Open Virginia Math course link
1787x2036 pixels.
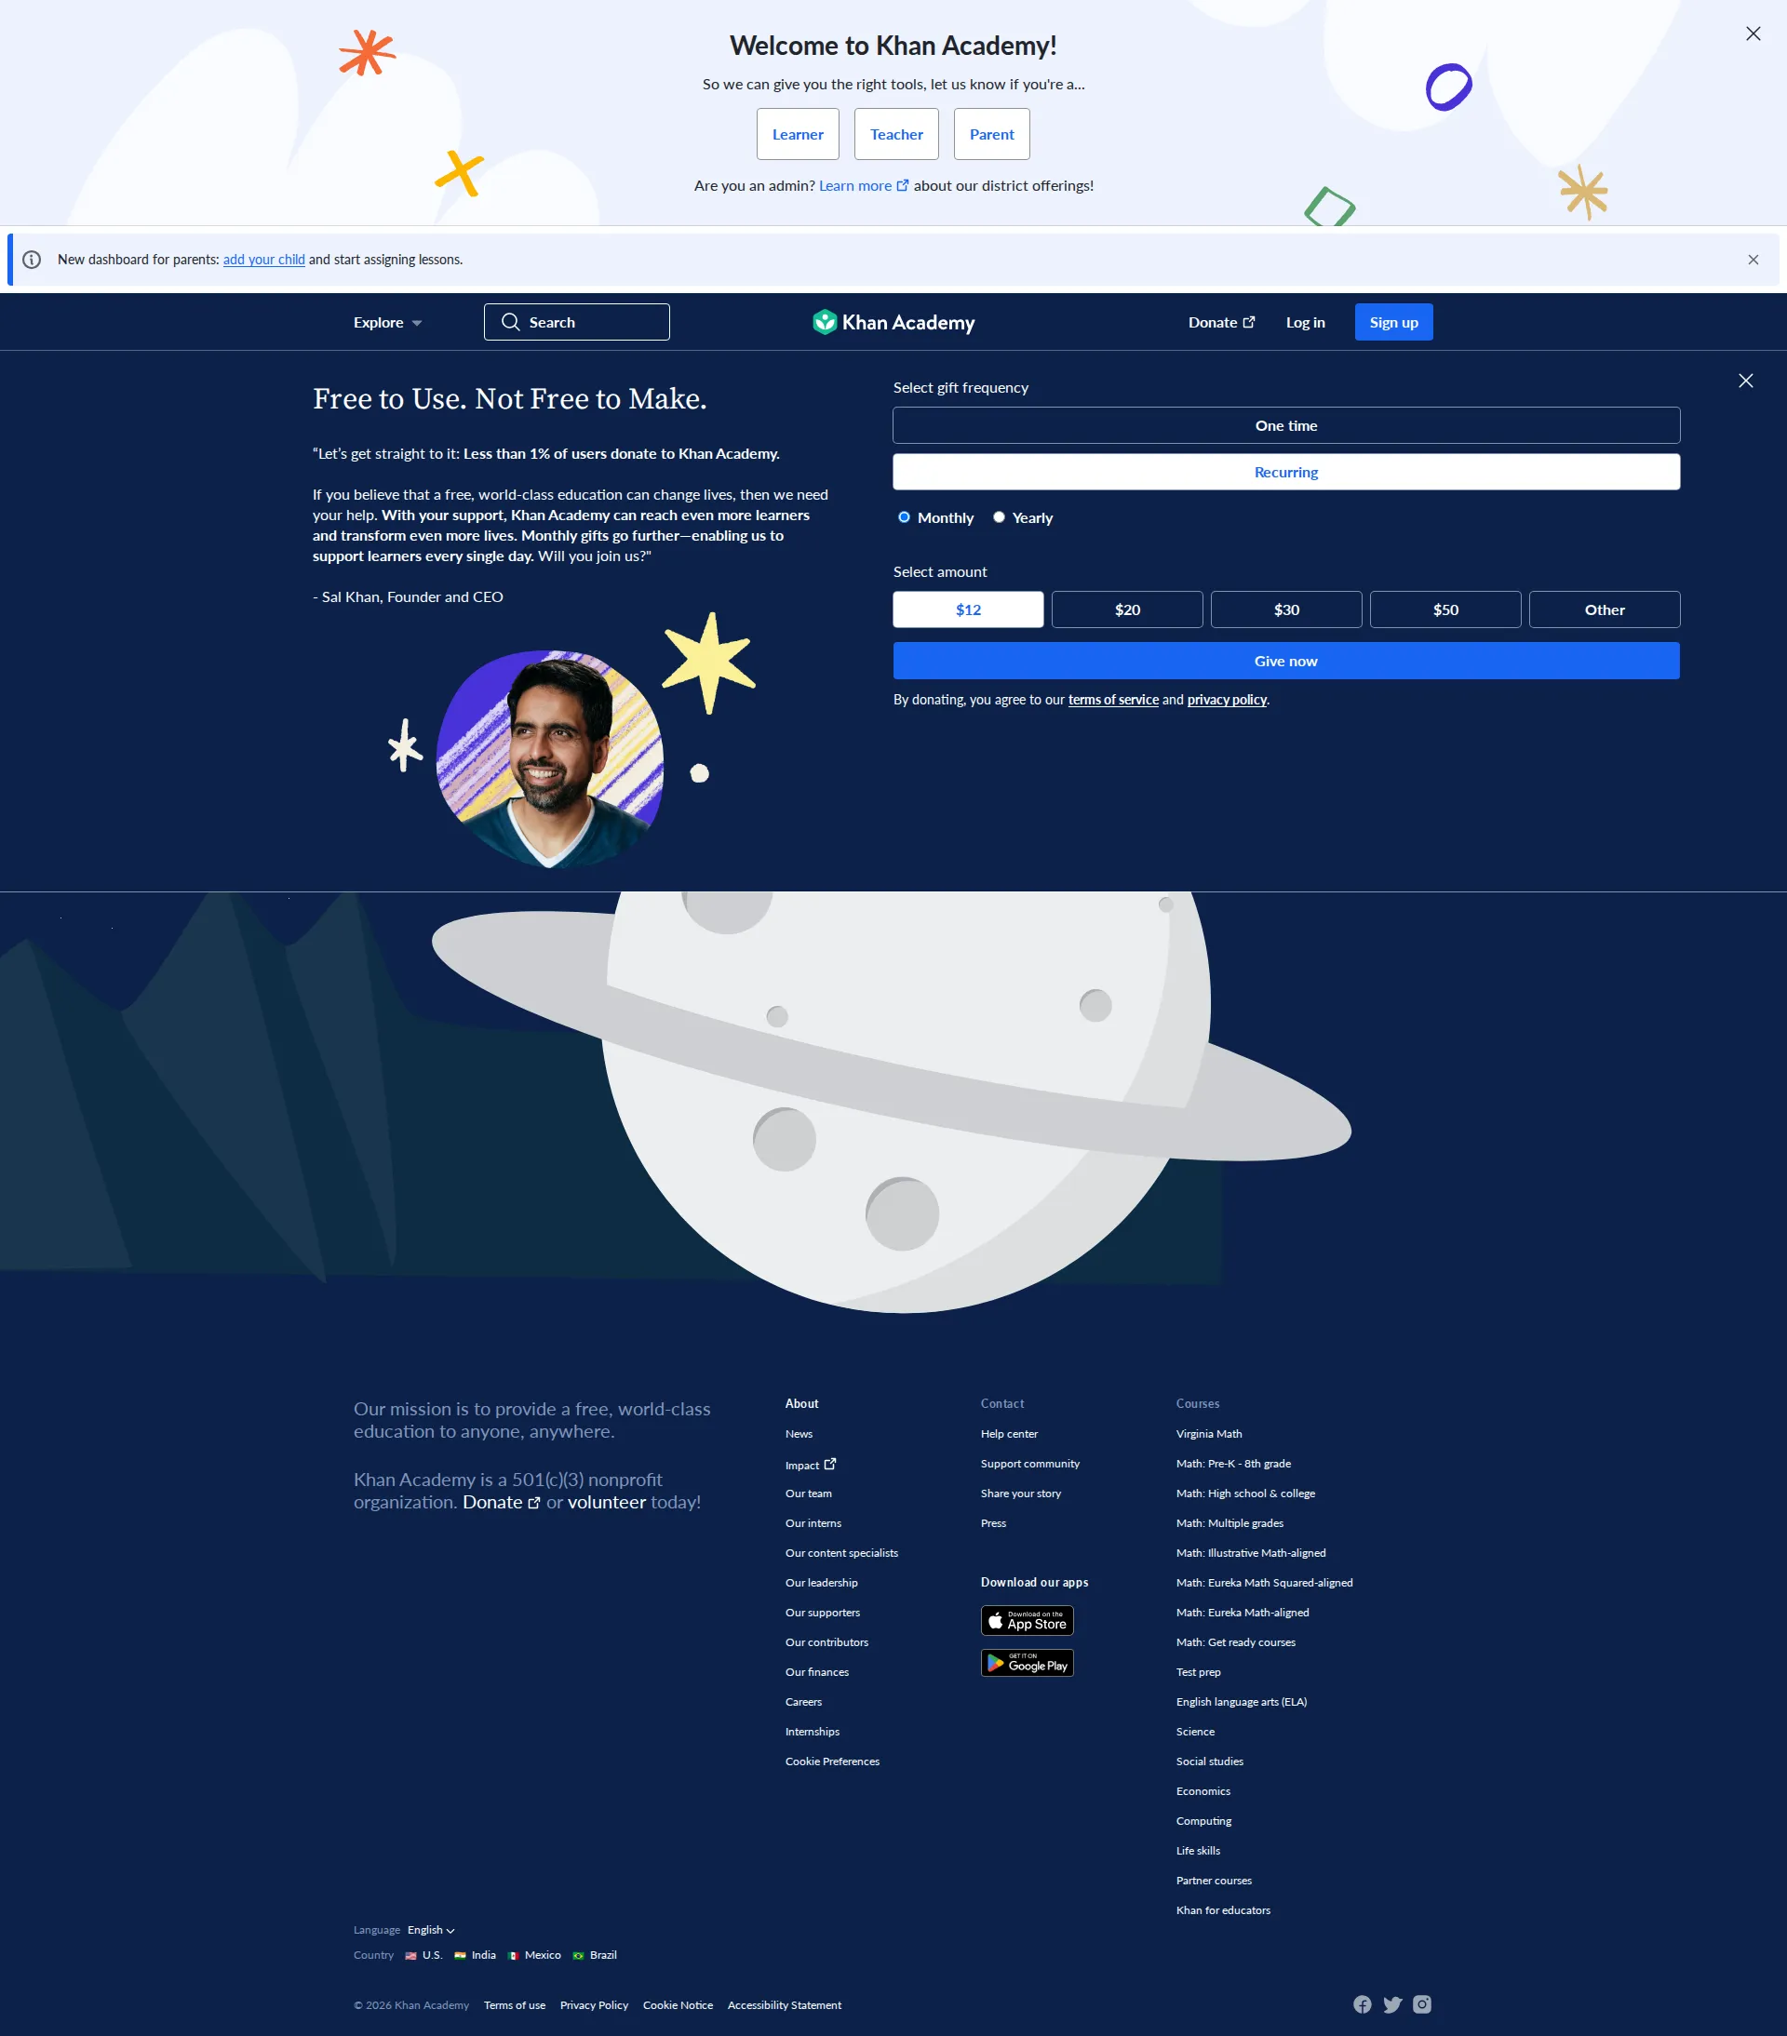point(1209,1434)
